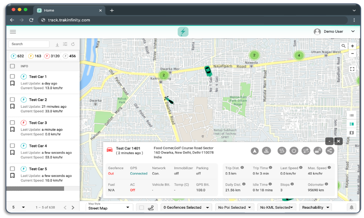This screenshot has width=364, height=218.
Task: Zoom in on the map
Action: (352, 46)
